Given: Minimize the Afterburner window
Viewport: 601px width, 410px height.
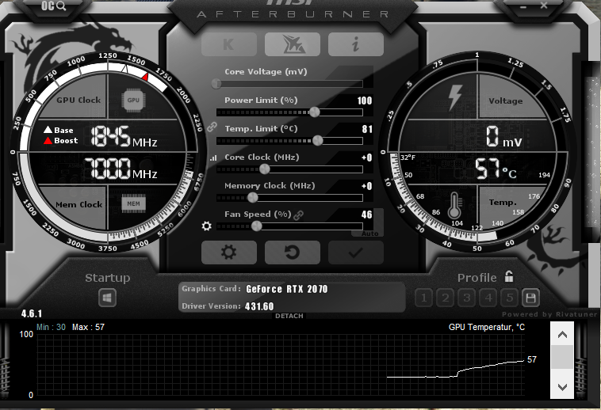Looking at the screenshot, I should pyautogui.click(x=523, y=6).
